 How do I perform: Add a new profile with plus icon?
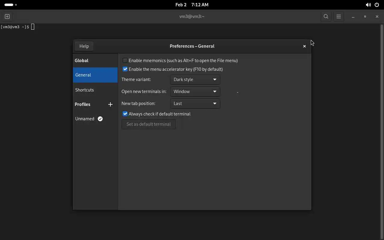[110, 104]
